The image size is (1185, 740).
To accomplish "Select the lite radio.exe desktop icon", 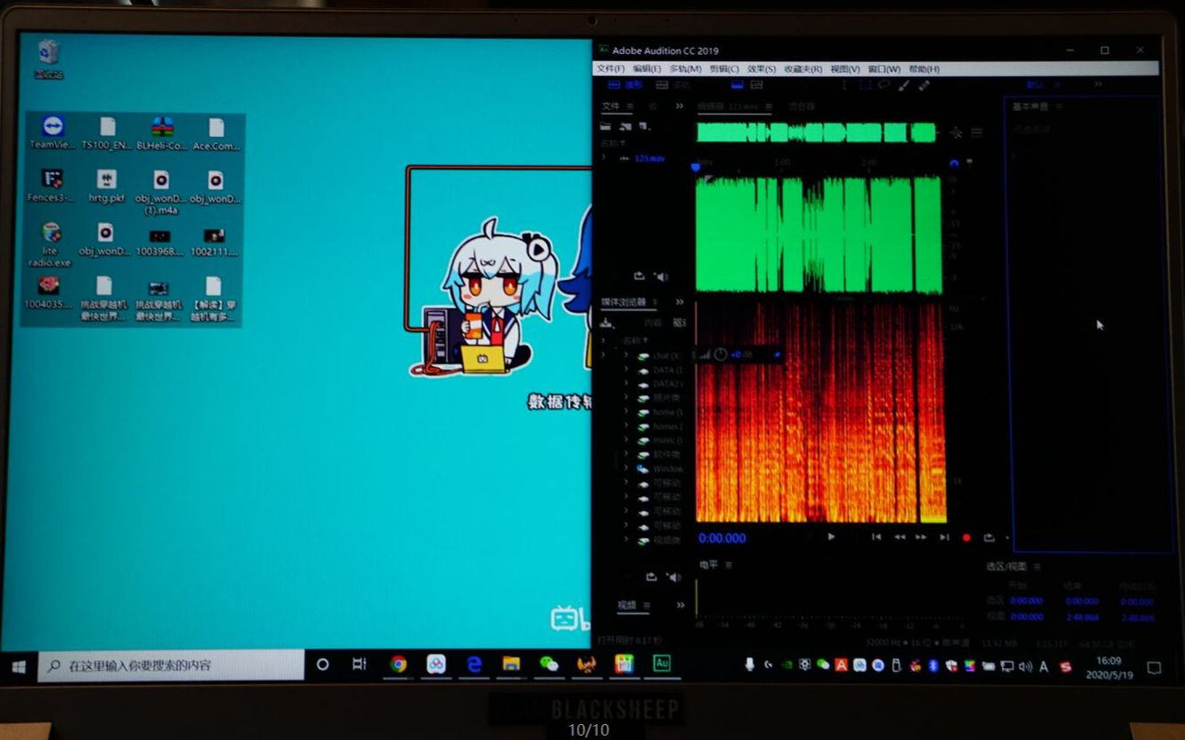I will click(x=51, y=245).
